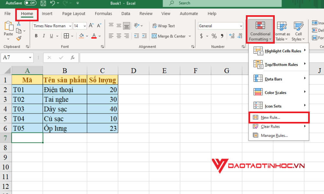Switch to the Page Layout tab
The width and height of the screenshot is (324, 194).
tap(74, 14)
